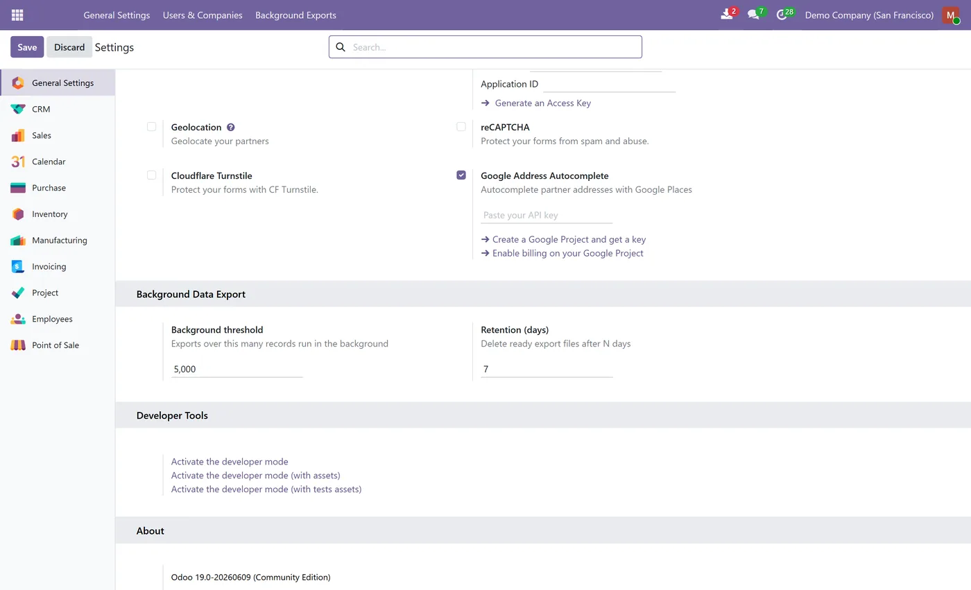Activate the developer mode link

230,462
